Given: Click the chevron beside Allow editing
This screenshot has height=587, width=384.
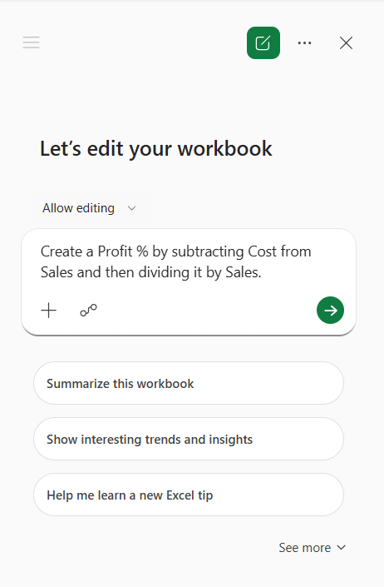Looking at the screenshot, I should [x=131, y=208].
